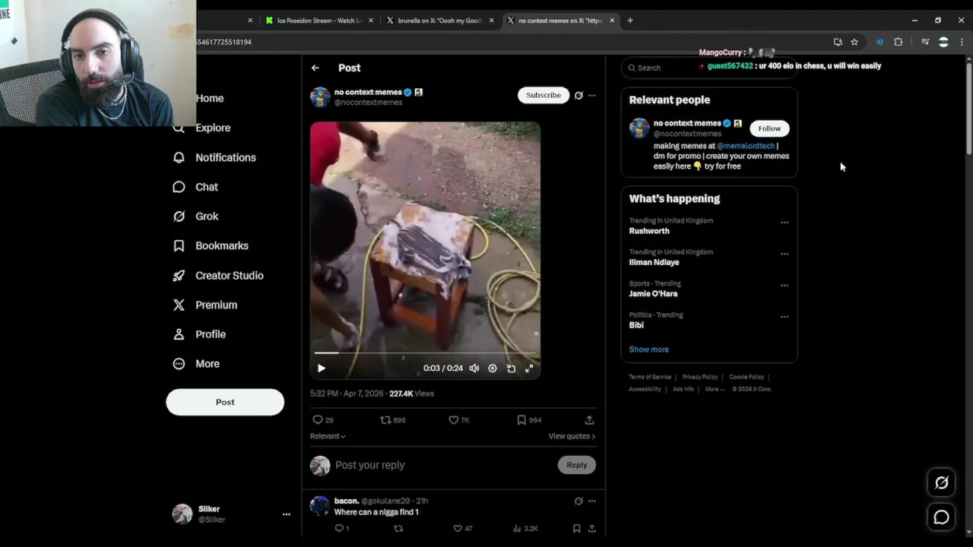Open Notifications in sidebar
Screen dimensions: 973x547
pyautogui.click(x=214, y=157)
